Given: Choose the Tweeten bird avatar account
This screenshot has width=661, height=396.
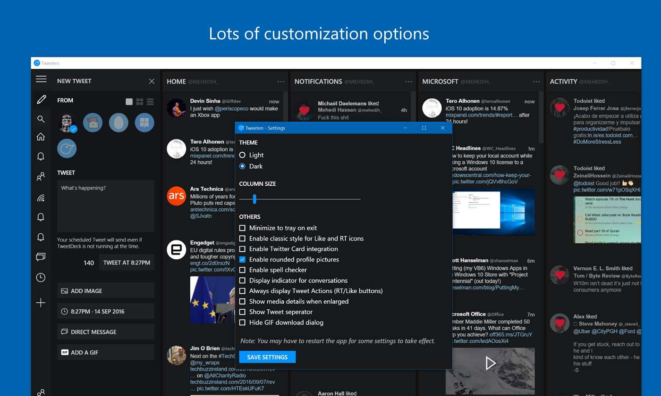Looking at the screenshot, I should [67, 148].
